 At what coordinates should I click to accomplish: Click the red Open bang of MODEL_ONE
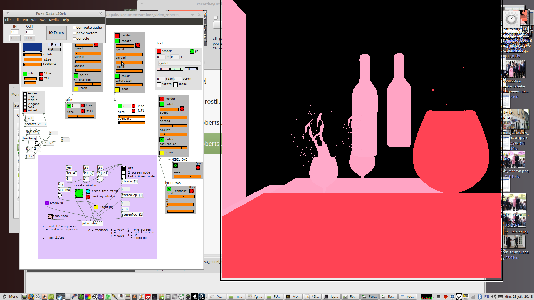198,167
